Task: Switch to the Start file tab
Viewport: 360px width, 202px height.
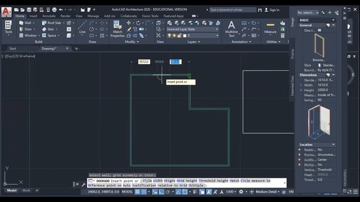Action: pyautogui.click(x=12, y=49)
